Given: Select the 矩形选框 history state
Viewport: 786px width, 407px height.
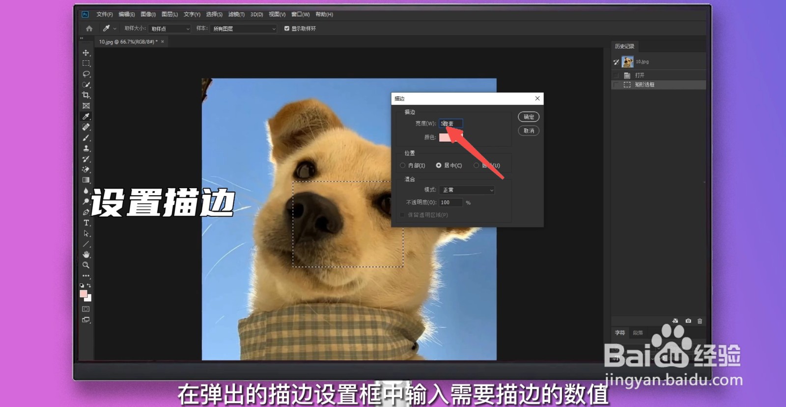Looking at the screenshot, I should (x=658, y=84).
